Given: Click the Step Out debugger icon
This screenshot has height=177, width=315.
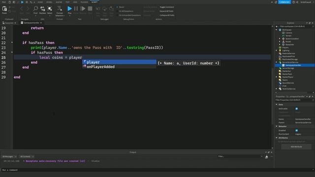Looking at the screenshot, I should coord(111,9).
